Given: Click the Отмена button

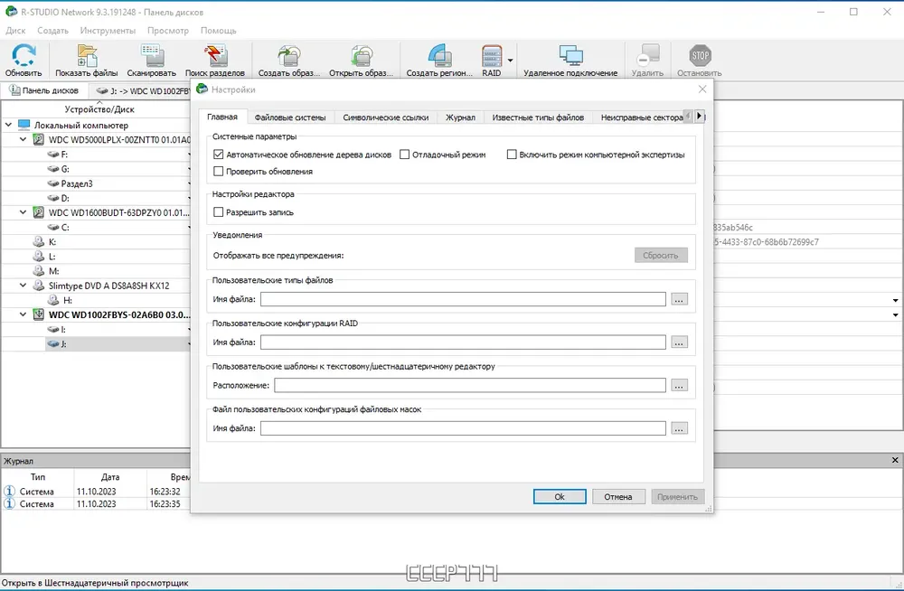Looking at the screenshot, I should click(x=618, y=496).
